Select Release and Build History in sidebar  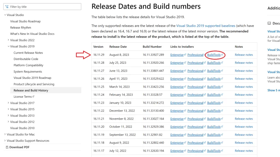31,90
